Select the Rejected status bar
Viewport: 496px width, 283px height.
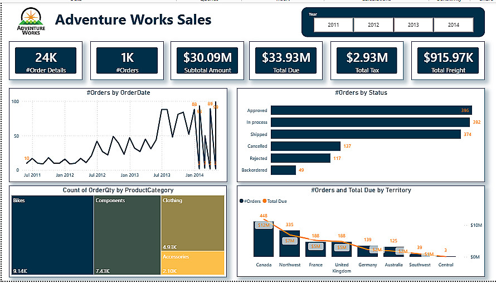coord(301,158)
